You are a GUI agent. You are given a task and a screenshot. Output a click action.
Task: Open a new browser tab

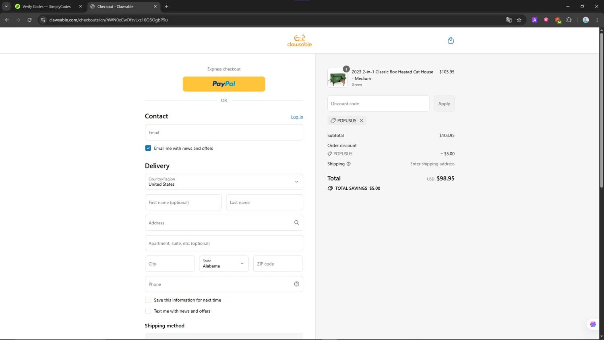point(167,6)
